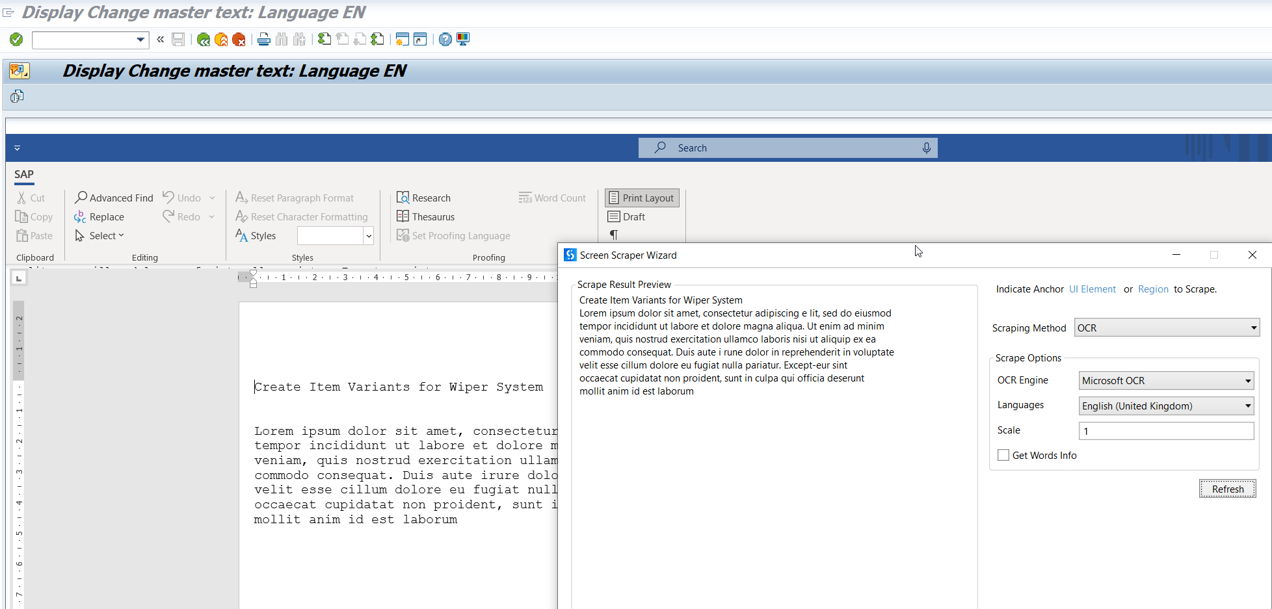
Task: Enable the Get Words Info checkbox
Action: tap(1003, 455)
